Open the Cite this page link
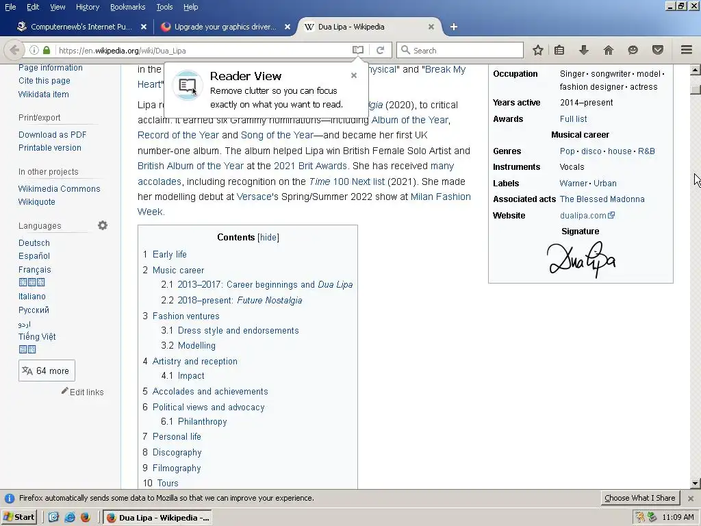 coord(44,81)
